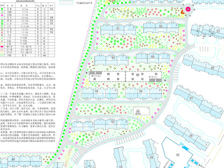Click building number label 52

(161, 26)
